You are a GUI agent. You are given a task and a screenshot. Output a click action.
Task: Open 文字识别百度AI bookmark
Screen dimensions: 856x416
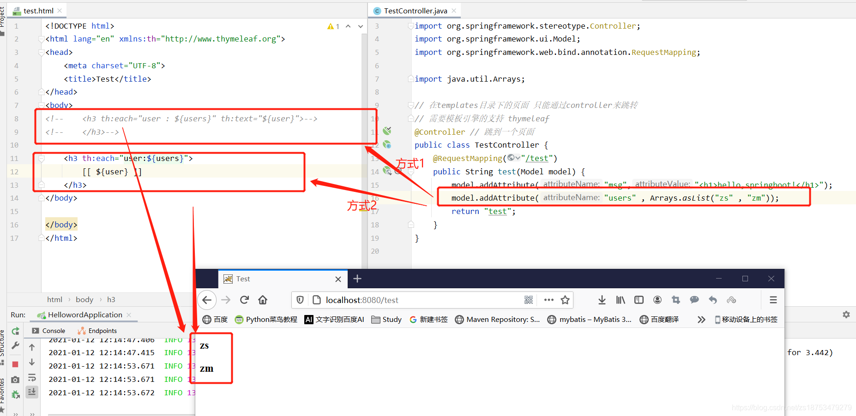[x=334, y=319]
